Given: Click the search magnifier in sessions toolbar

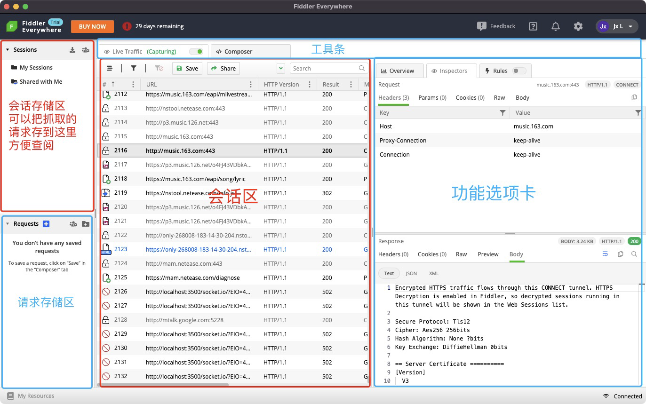Looking at the screenshot, I should 362,68.
